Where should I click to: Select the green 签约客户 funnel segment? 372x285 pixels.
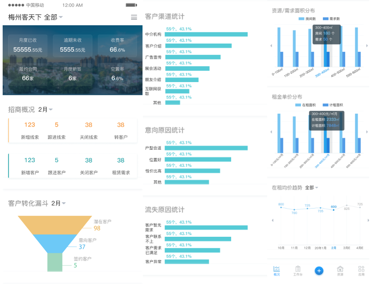point(55,262)
